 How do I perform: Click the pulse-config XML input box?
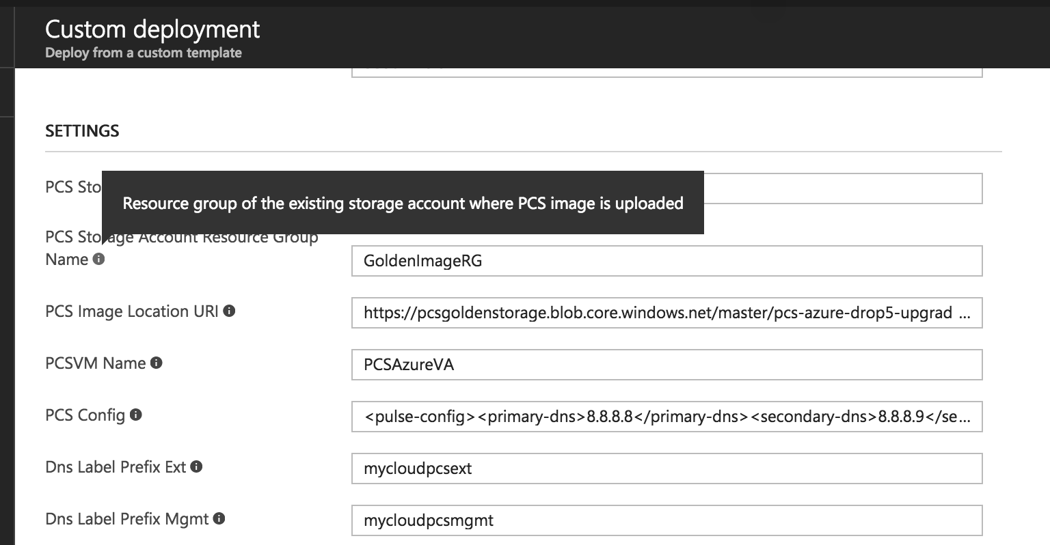[667, 417]
